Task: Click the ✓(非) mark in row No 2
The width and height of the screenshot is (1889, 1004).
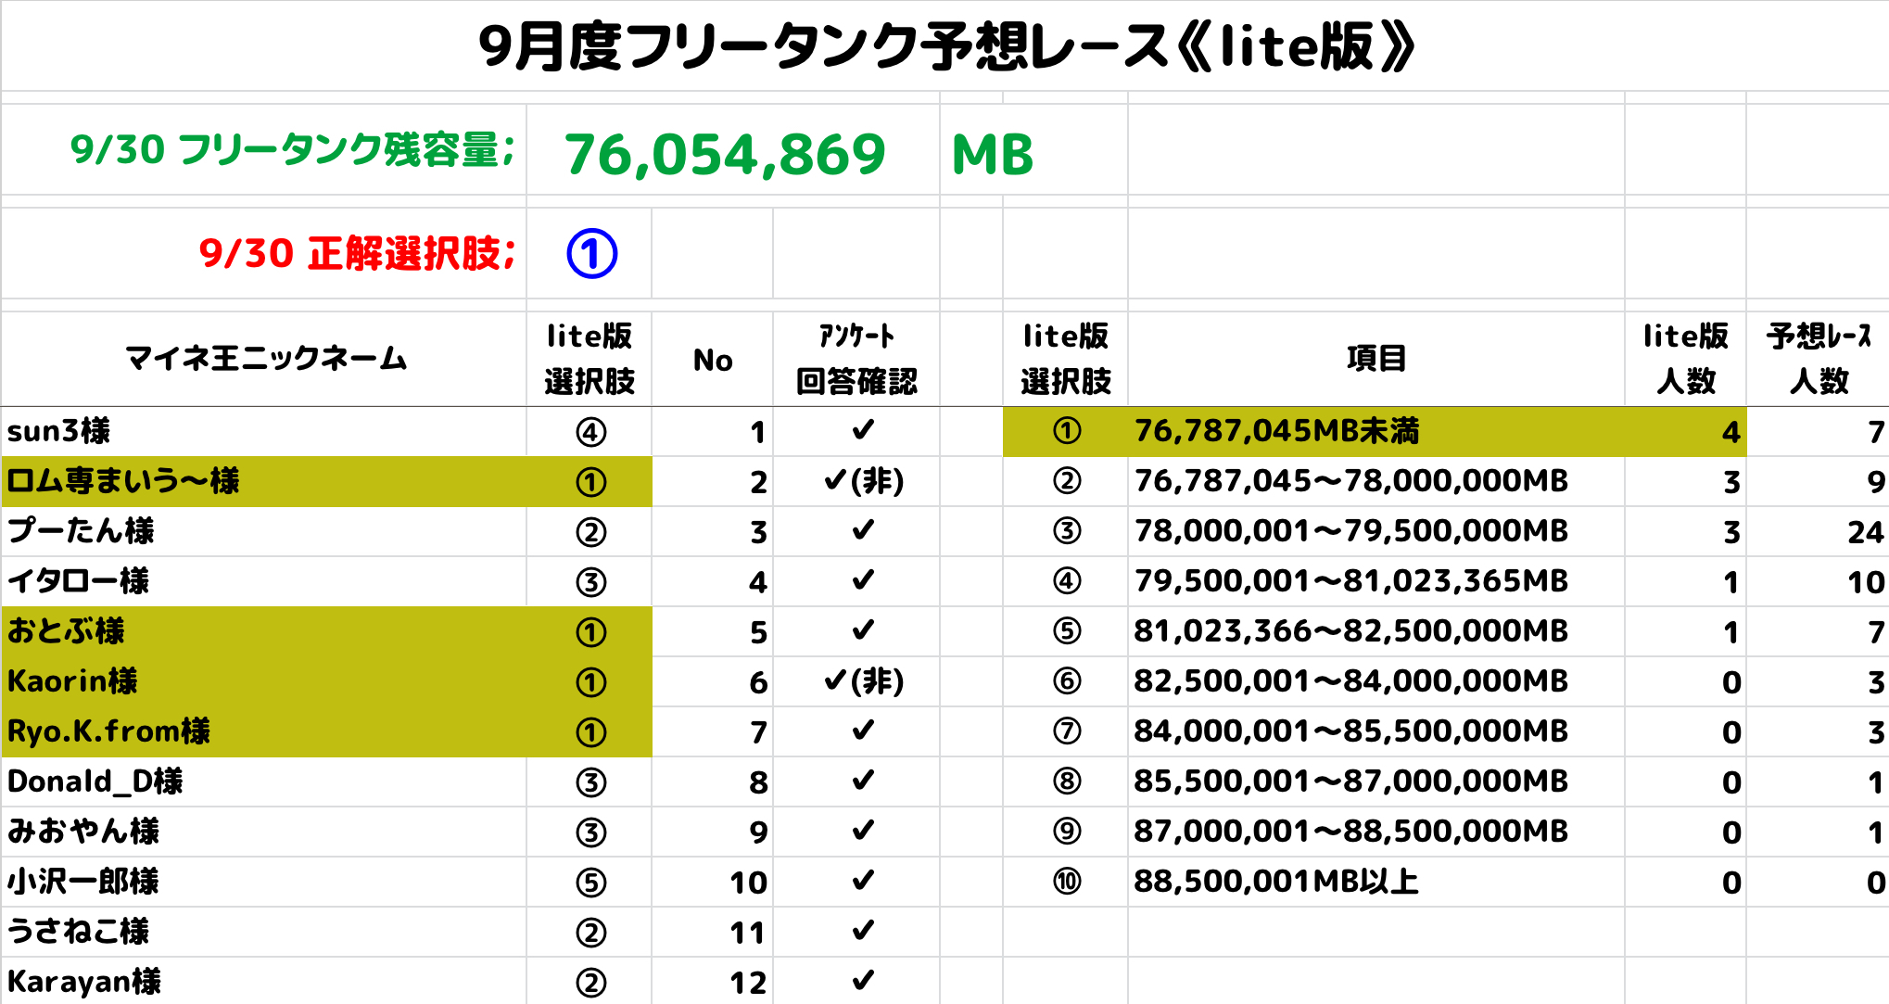Action: tap(862, 481)
